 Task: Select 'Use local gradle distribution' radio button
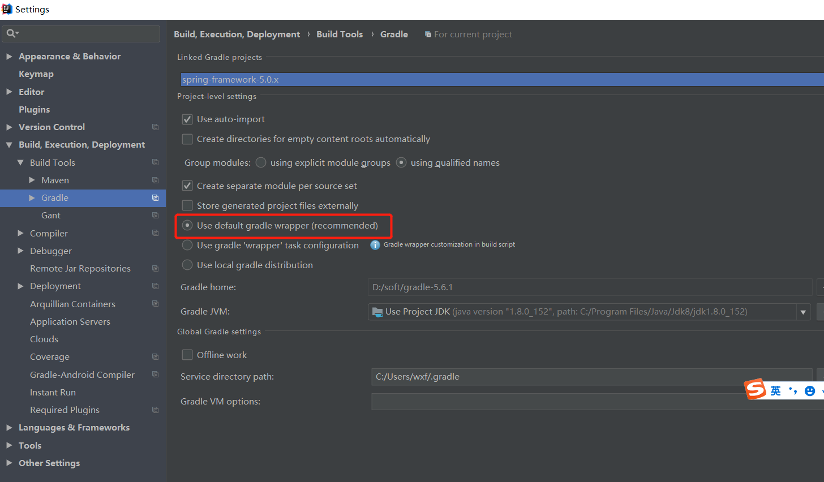pos(187,265)
